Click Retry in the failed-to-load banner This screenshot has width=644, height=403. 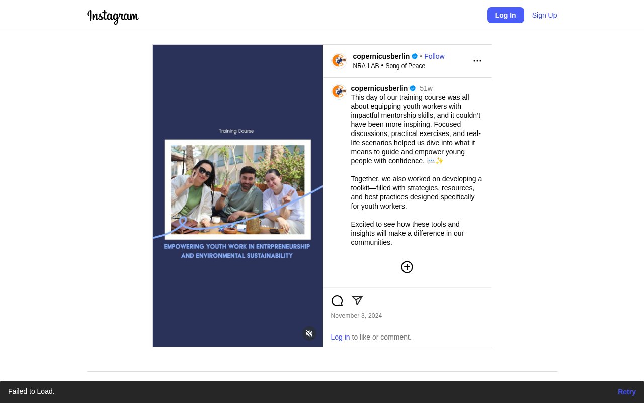[626, 392]
